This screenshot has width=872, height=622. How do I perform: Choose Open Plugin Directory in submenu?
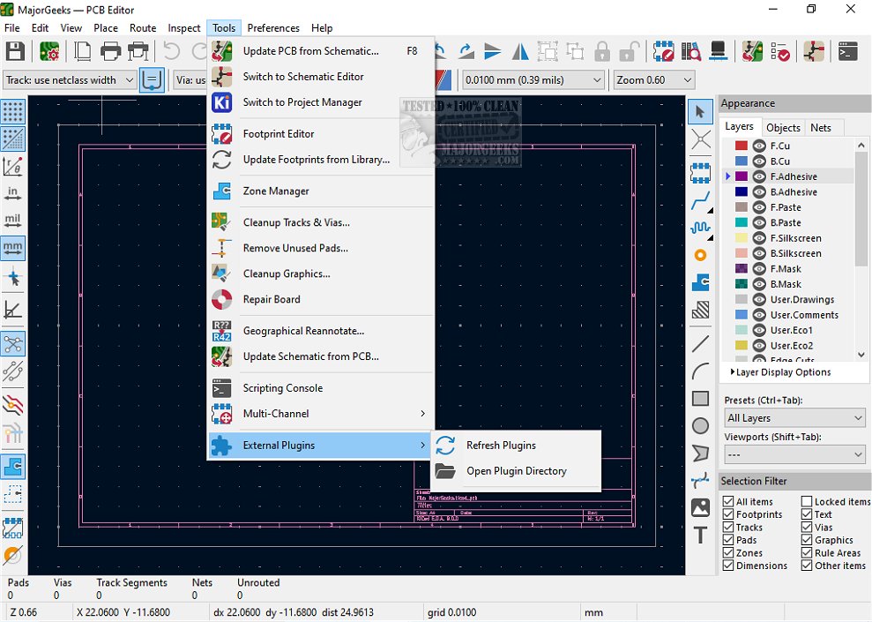pos(516,471)
